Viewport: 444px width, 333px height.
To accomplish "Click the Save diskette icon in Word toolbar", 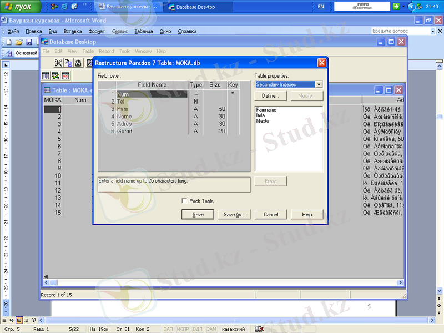I will click(x=29, y=42).
